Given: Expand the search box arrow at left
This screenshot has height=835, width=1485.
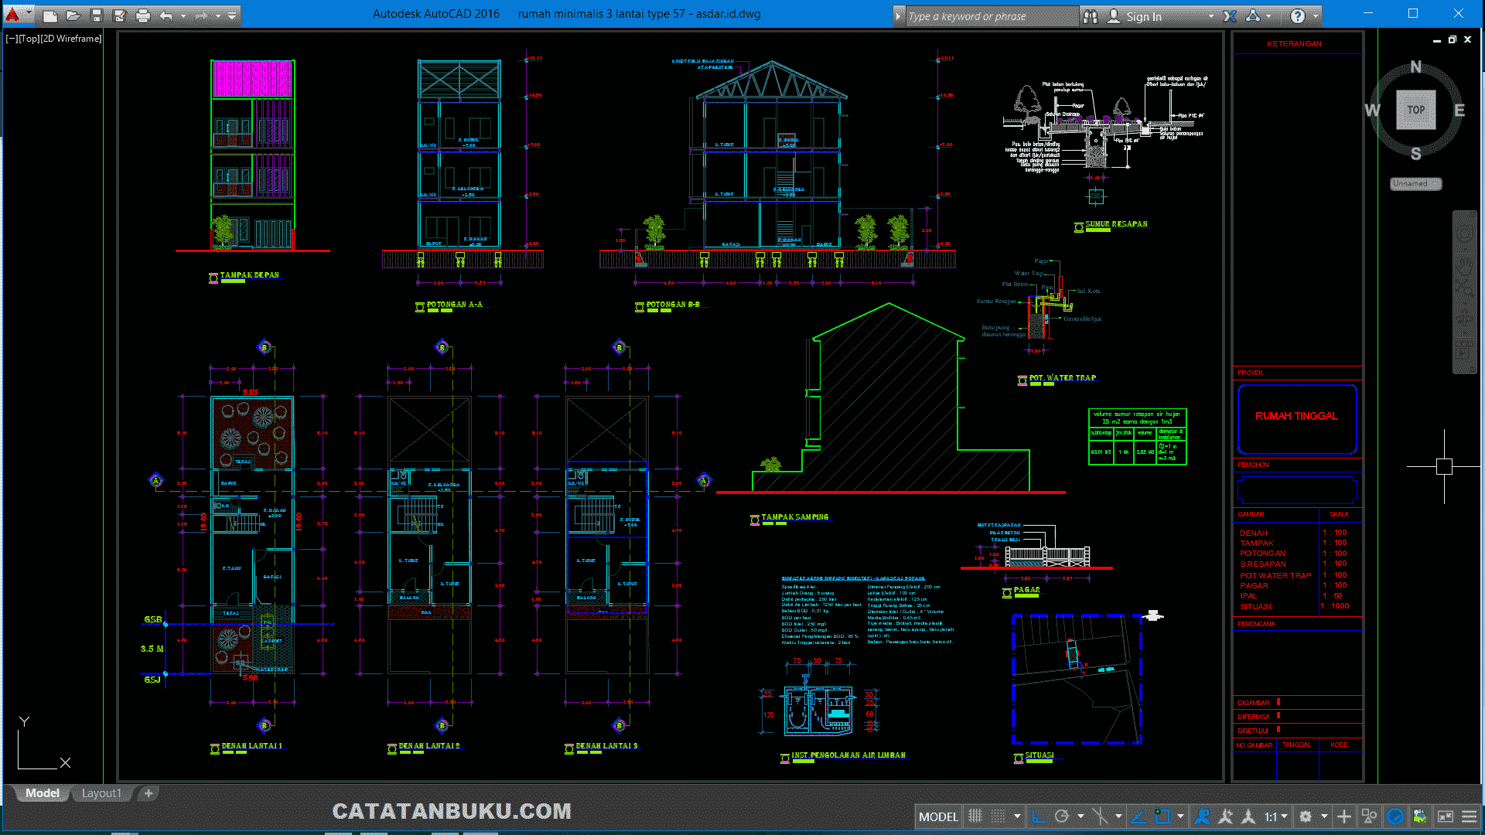Looking at the screenshot, I should (x=898, y=15).
